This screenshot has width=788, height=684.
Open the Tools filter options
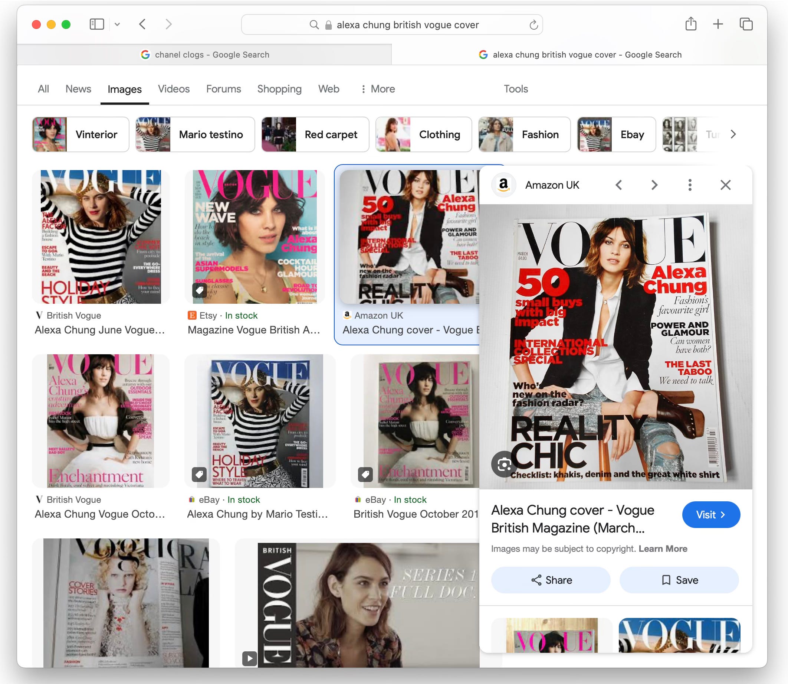(x=516, y=89)
